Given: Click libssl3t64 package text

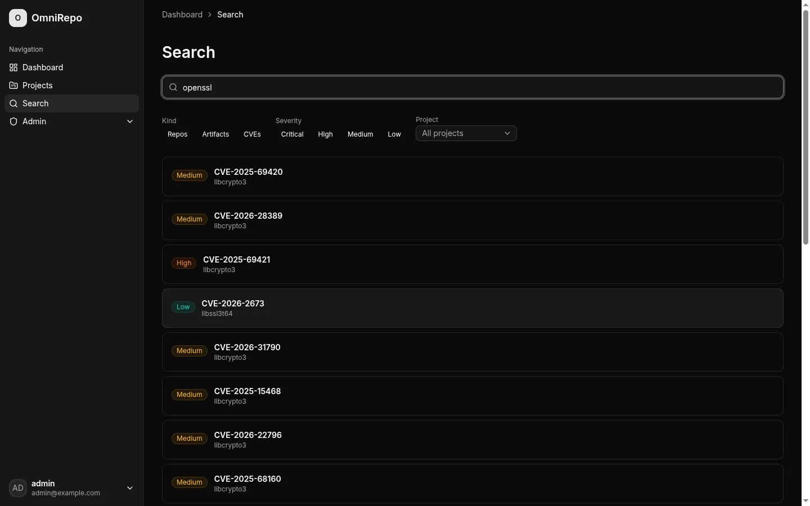Looking at the screenshot, I should (x=217, y=314).
